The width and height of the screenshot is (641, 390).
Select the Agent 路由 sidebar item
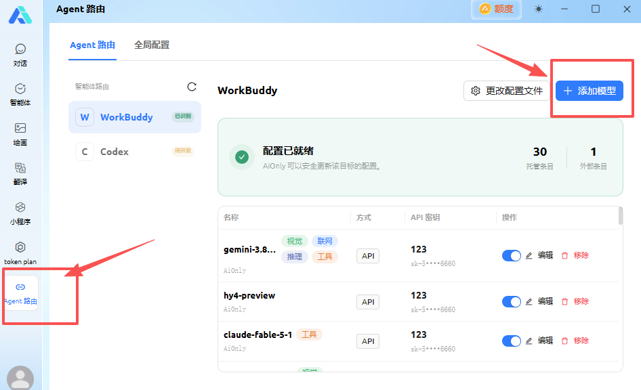coord(20,292)
